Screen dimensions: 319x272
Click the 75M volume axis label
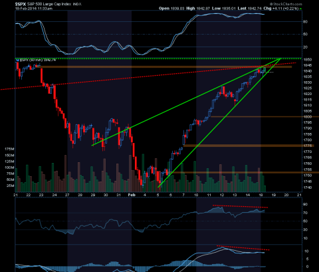click(x=11, y=174)
